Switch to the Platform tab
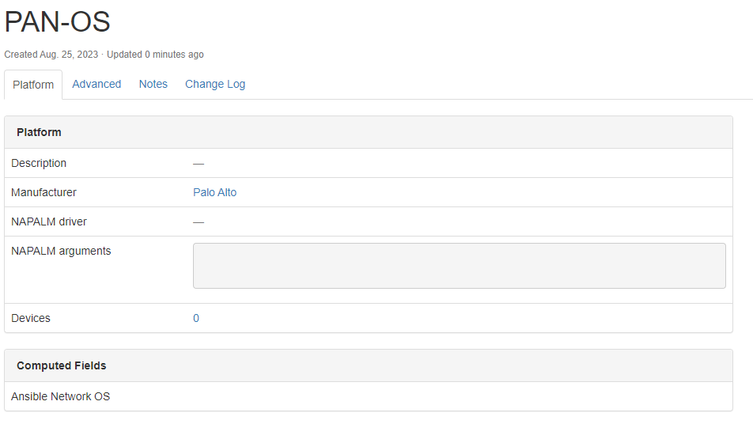This screenshot has height=424, width=753. pyautogui.click(x=33, y=85)
